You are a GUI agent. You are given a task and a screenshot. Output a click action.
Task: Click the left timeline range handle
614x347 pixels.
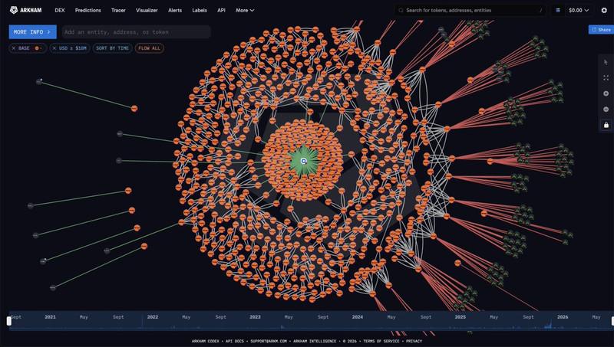9,321
